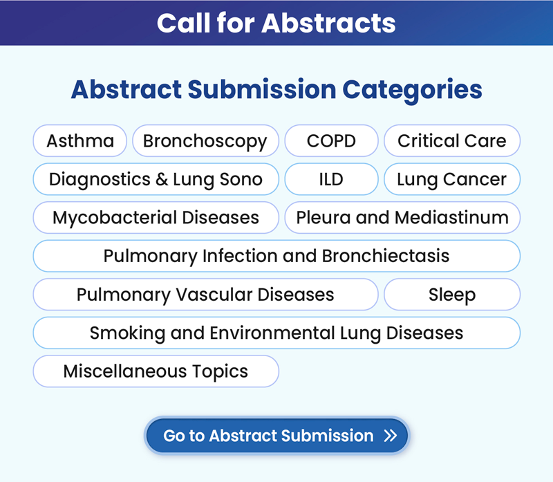Pick Smoking and Environmental Lung Diseases

tap(276, 333)
